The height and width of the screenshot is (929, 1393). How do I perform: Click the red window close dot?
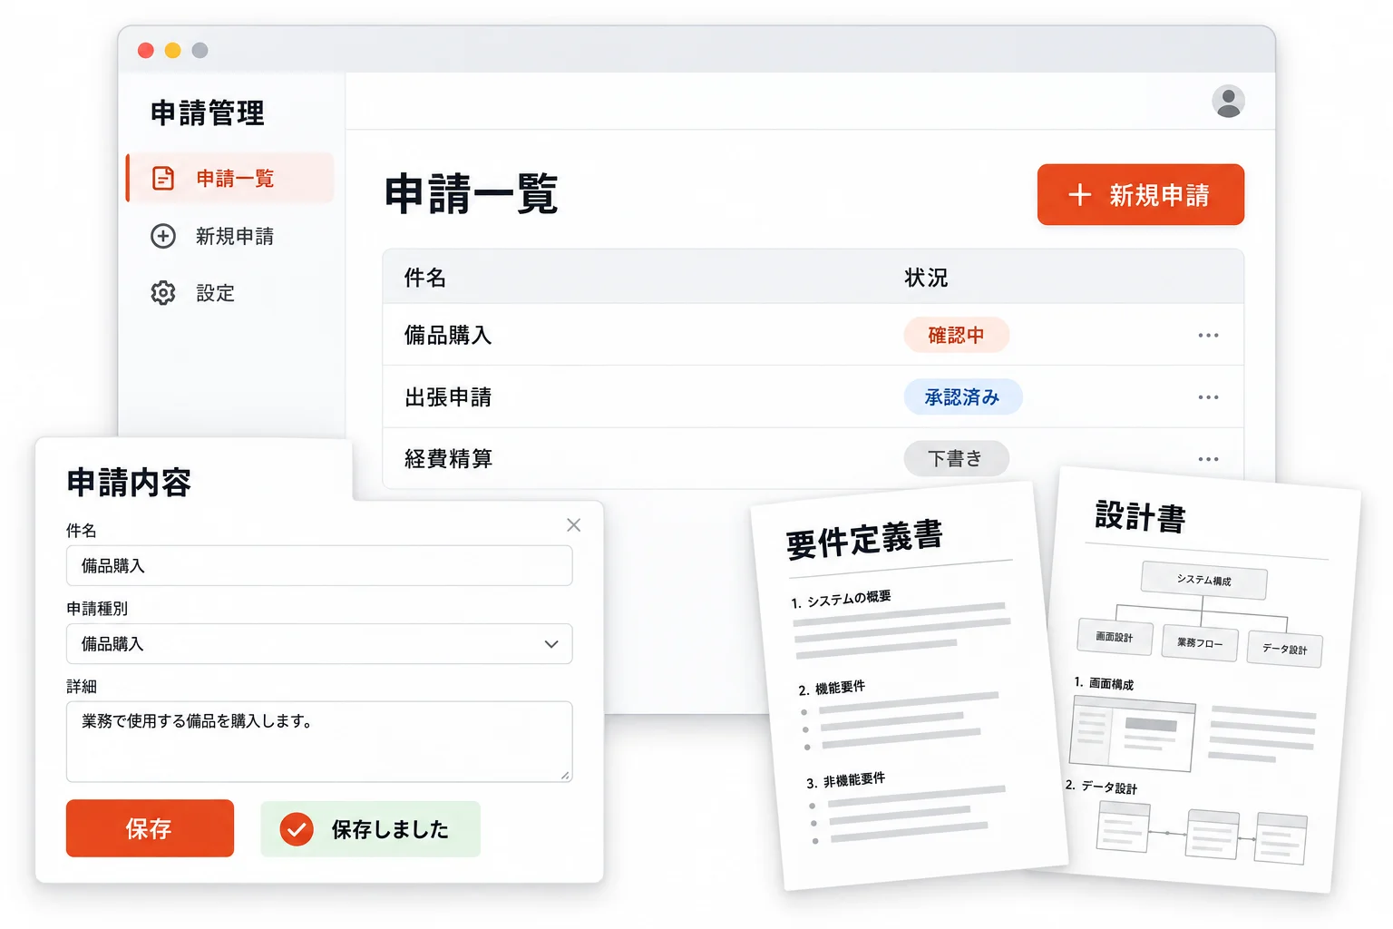(145, 50)
